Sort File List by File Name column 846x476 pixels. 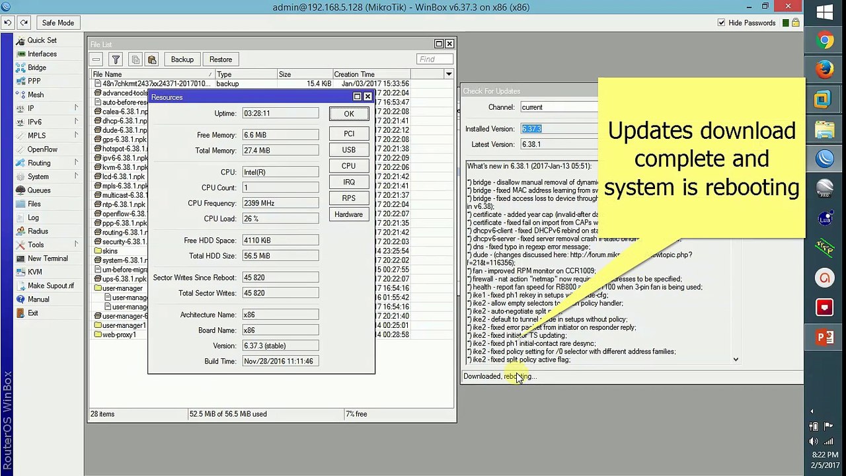[152, 75]
